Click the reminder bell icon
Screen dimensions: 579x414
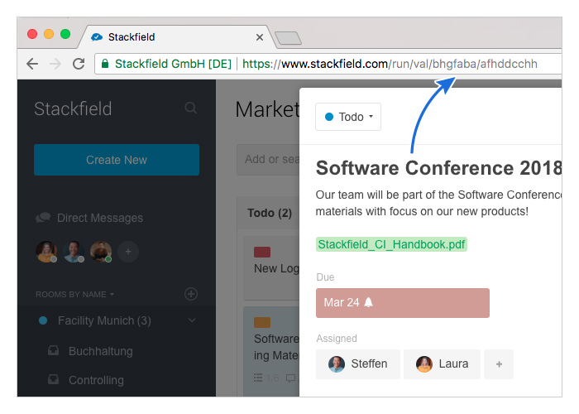369,302
